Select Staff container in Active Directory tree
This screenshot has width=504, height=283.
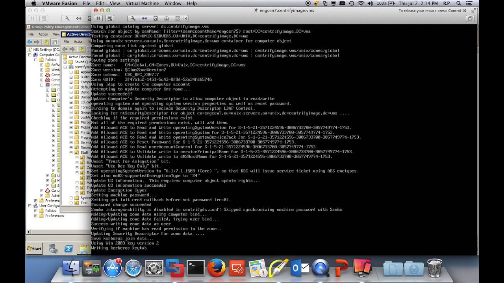click(x=84, y=153)
